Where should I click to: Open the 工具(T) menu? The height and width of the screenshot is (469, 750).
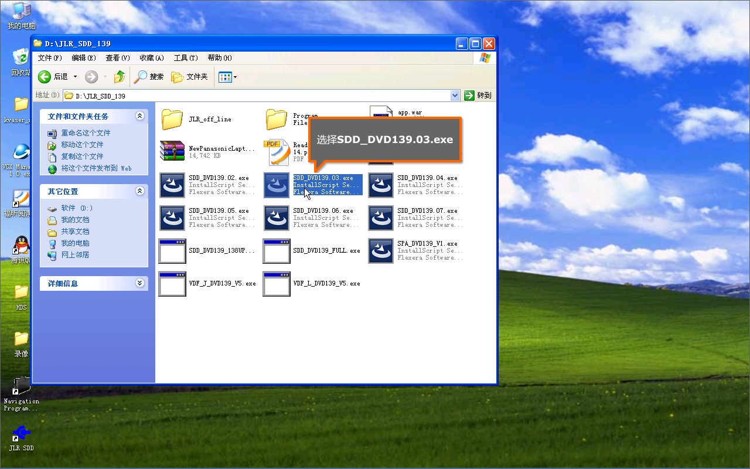[186, 57]
